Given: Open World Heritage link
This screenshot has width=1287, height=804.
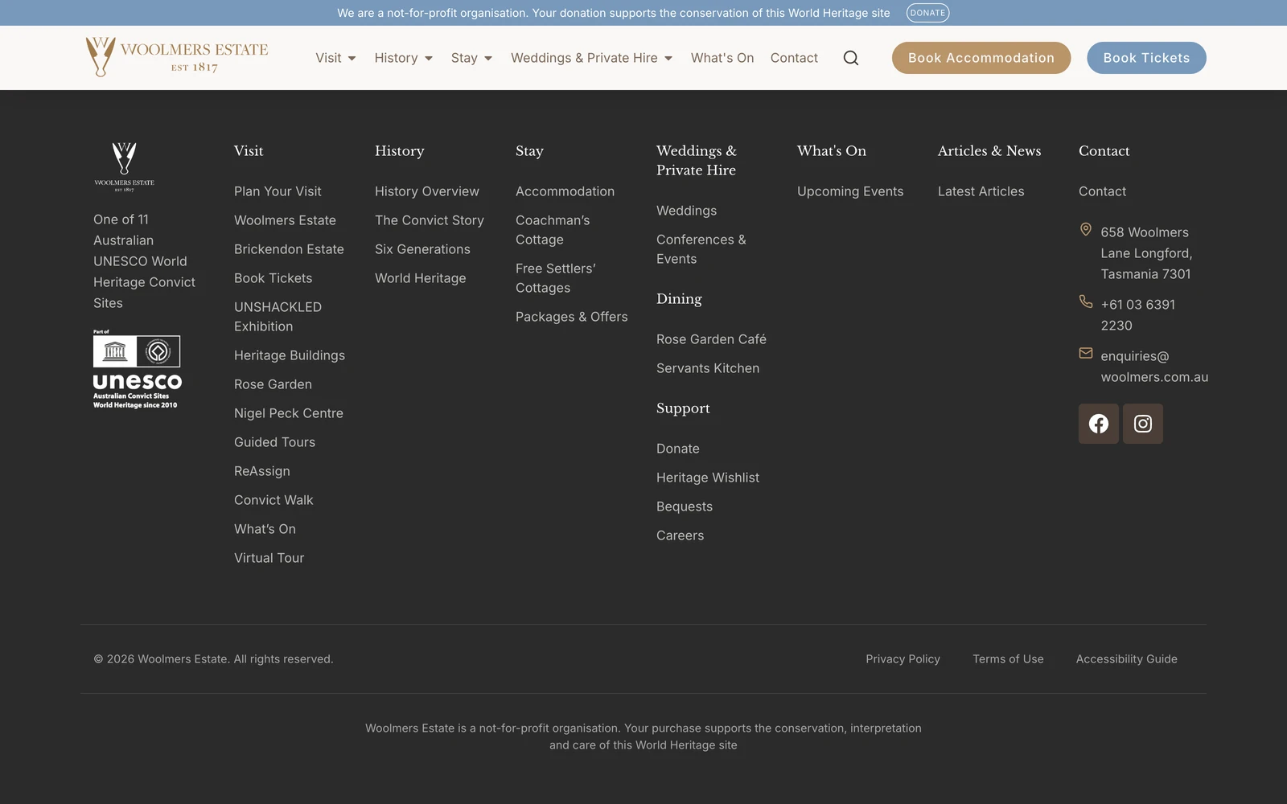Looking at the screenshot, I should (x=421, y=278).
